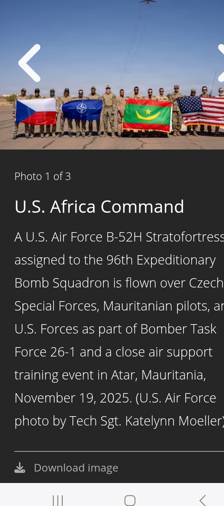Tap the blue NATO flag in the photo
This screenshot has width=224, height=506.
(82, 109)
